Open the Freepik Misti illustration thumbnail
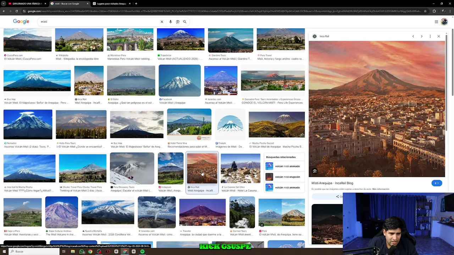The image size is (454, 255). tap(230, 125)
